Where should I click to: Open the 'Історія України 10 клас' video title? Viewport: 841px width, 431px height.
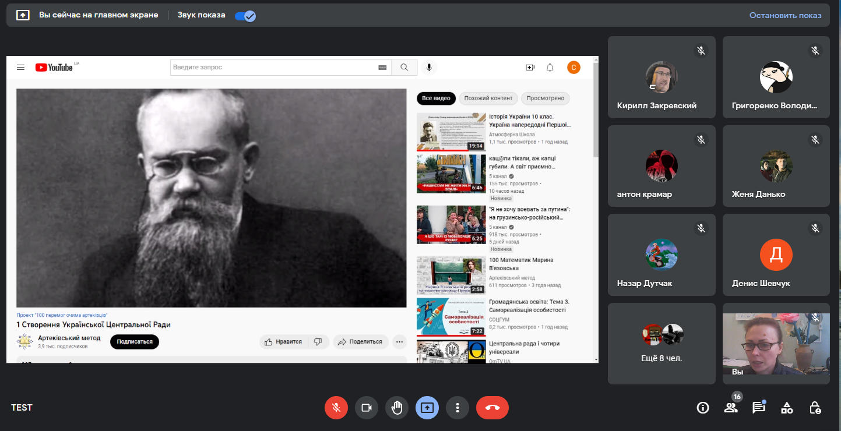click(x=530, y=121)
